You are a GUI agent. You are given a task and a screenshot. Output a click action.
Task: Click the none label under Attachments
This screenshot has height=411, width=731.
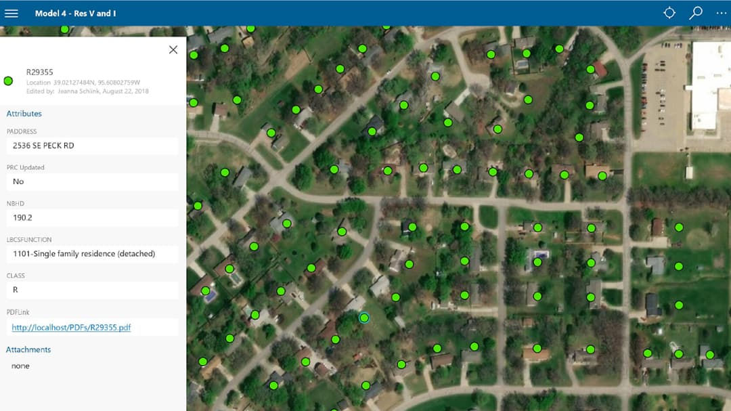[20, 366]
